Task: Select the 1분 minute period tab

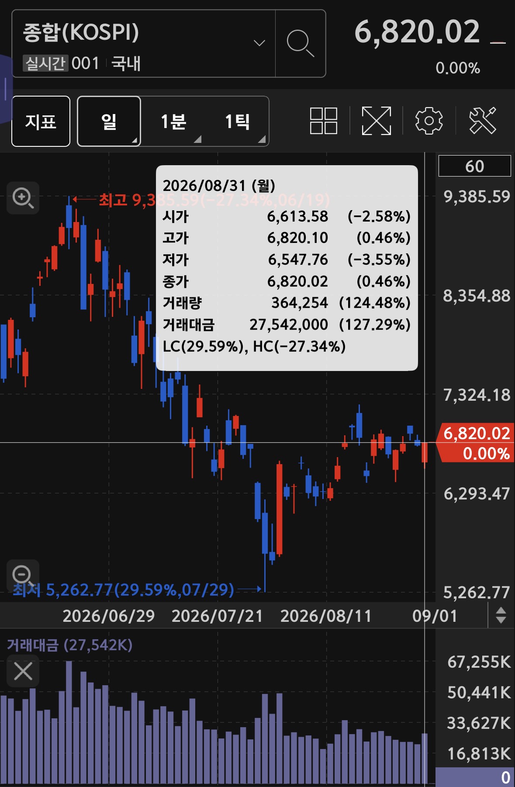Action: point(173,121)
